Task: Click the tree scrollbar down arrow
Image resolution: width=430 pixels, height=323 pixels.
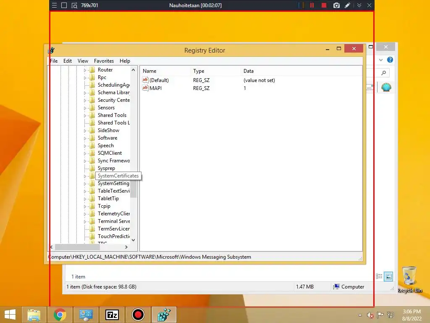Action: 133,240
